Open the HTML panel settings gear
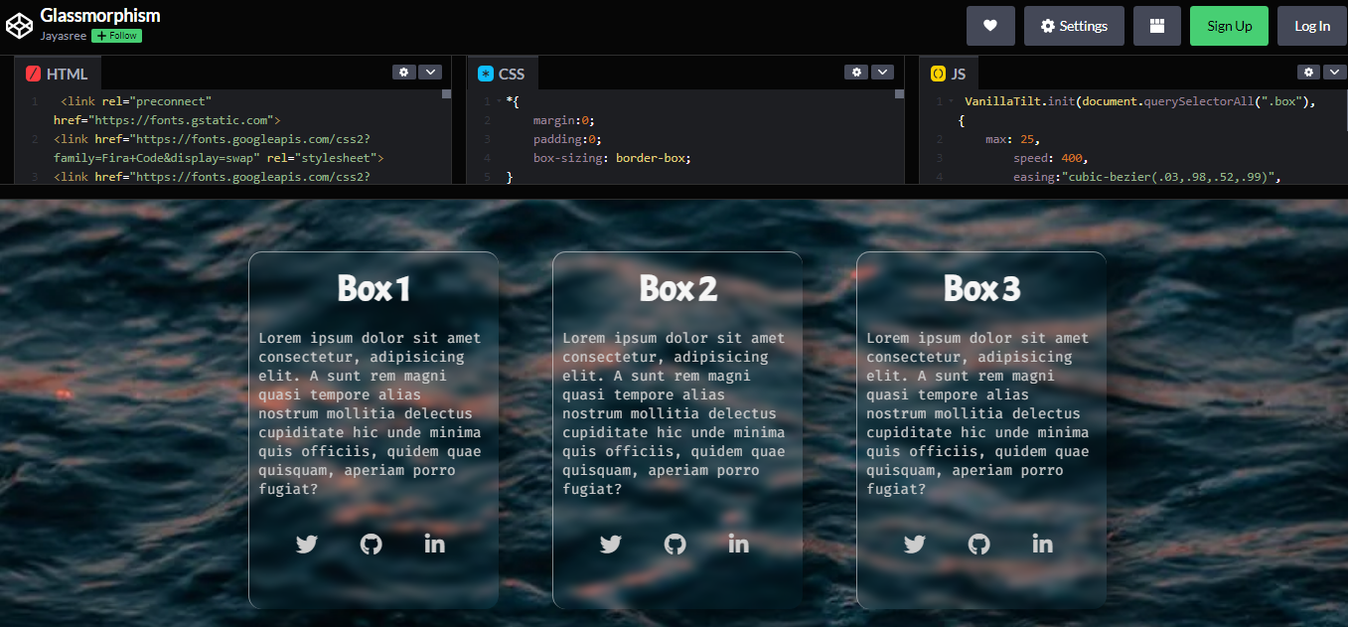Screen dimensions: 1348x627 [403, 72]
